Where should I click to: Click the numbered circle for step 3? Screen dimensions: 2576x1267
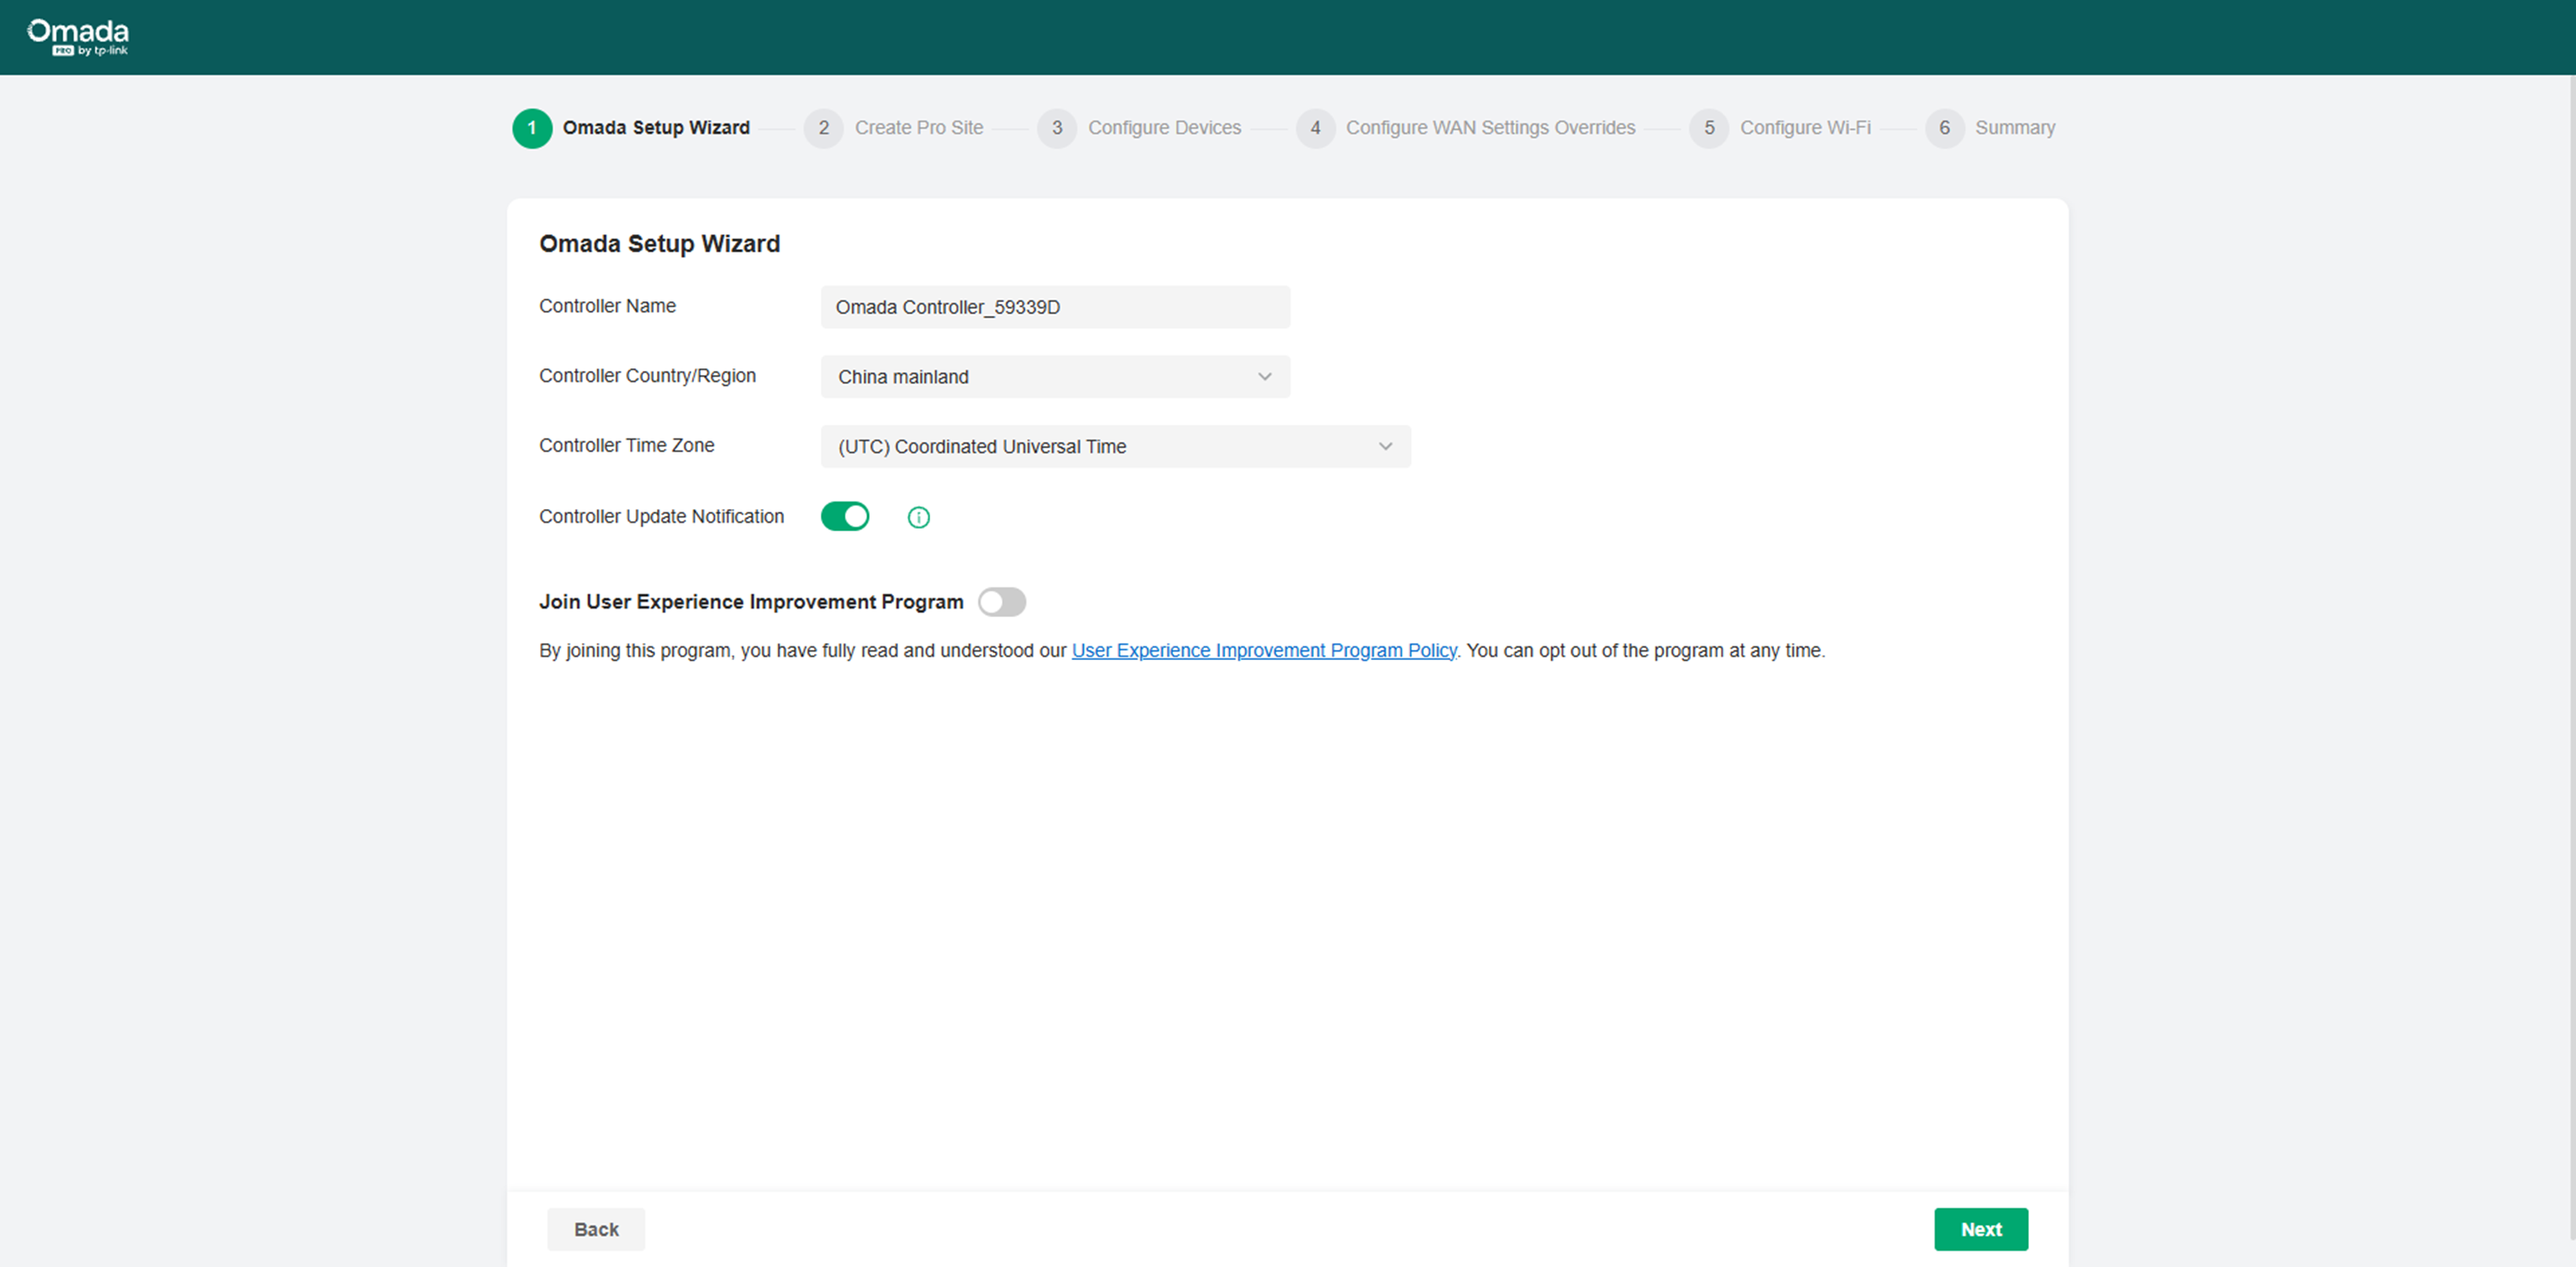coord(1057,128)
